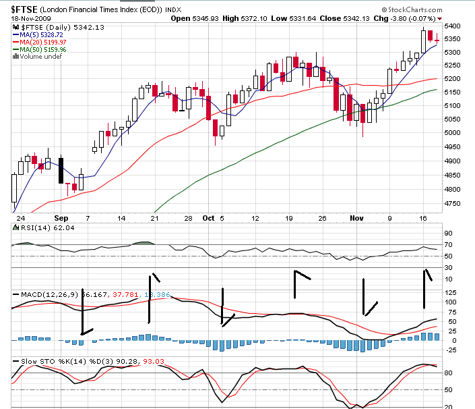Click the 5000 price axis label

point(452,132)
